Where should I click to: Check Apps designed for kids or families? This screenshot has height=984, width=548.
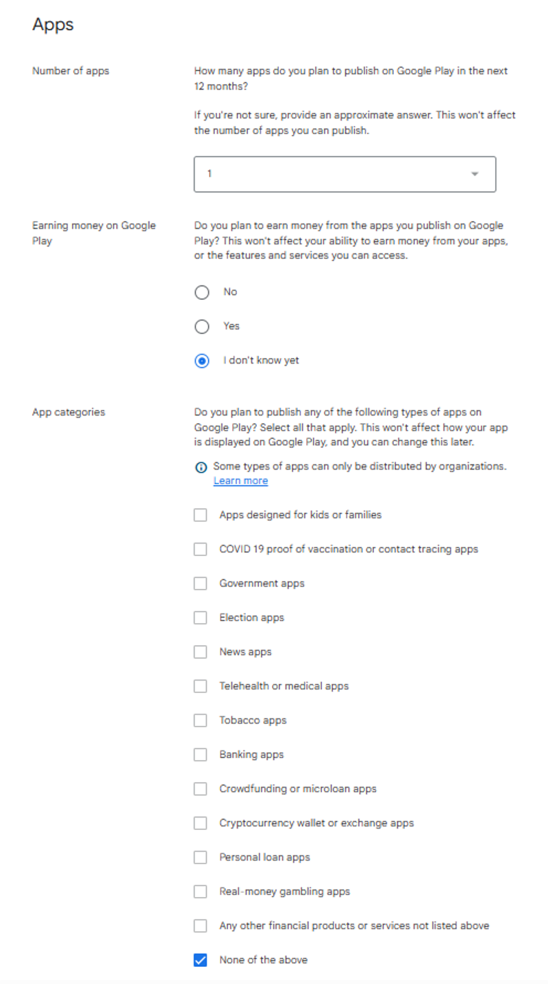200,514
